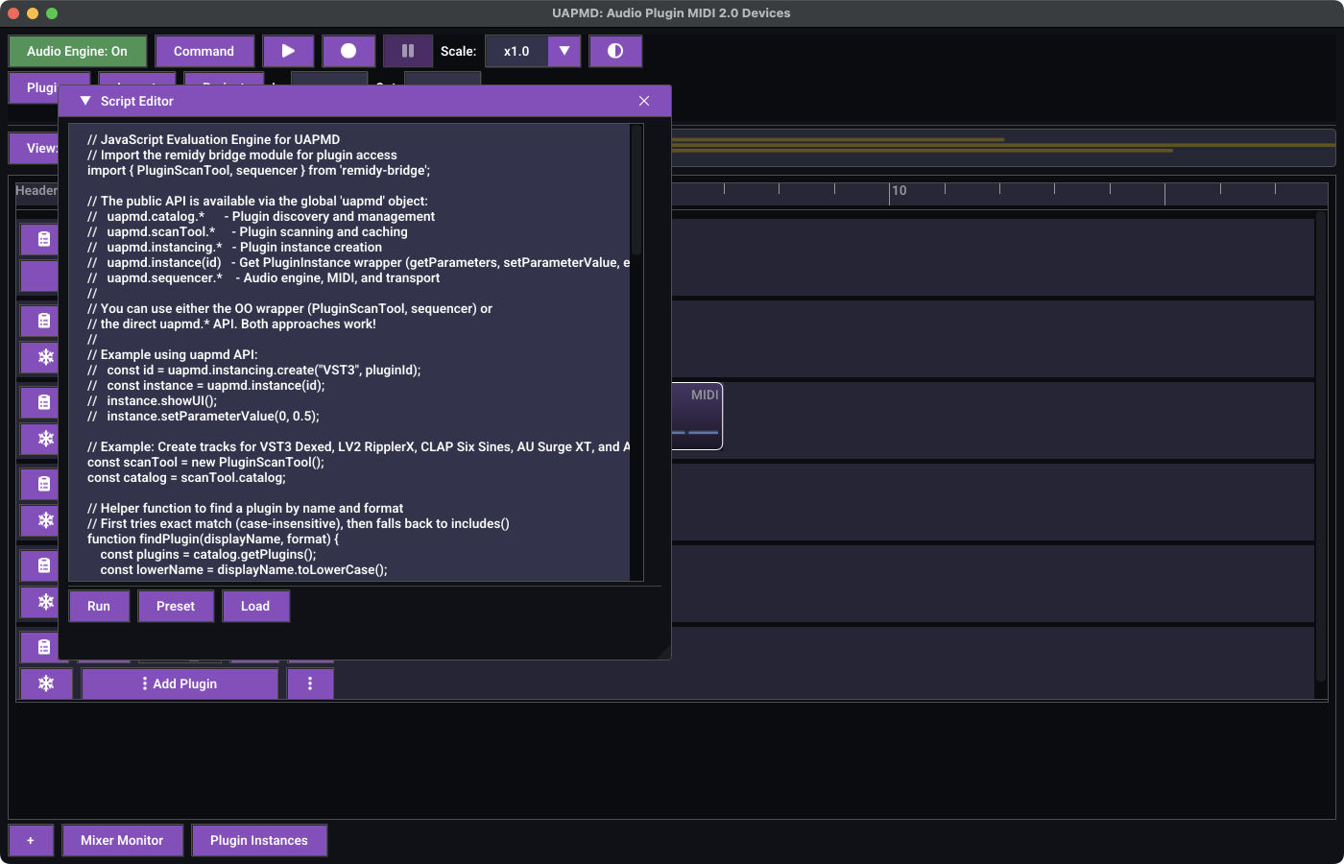Click the fourth track's clipboard icon
The height and width of the screenshot is (864, 1344).
(39, 484)
